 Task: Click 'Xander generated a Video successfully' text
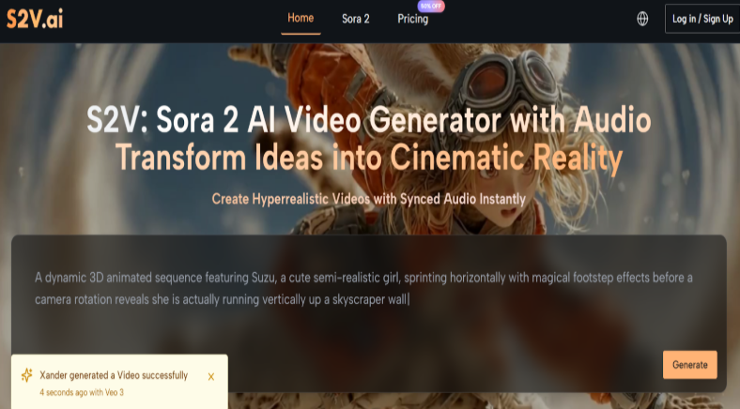[x=114, y=375]
